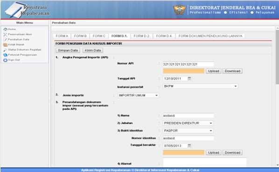Open Status Dokumen Registrasi icon
279x172 pixels.
5,50
